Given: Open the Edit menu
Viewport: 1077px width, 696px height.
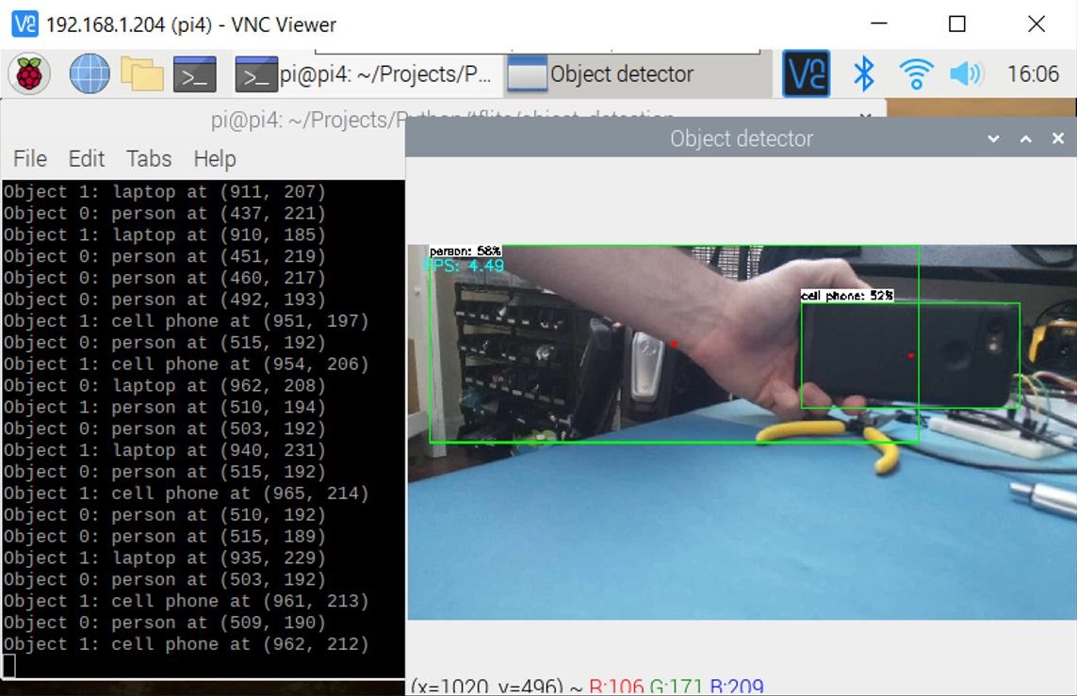Looking at the screenshot, I should 86,158.
